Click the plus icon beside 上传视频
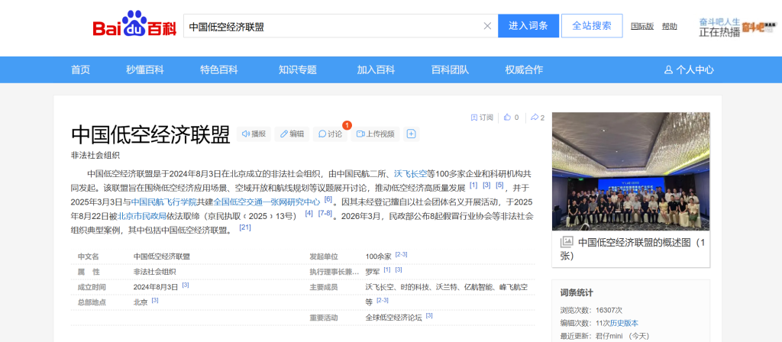This screenshot has width=782, height=342. click(411, 134)
